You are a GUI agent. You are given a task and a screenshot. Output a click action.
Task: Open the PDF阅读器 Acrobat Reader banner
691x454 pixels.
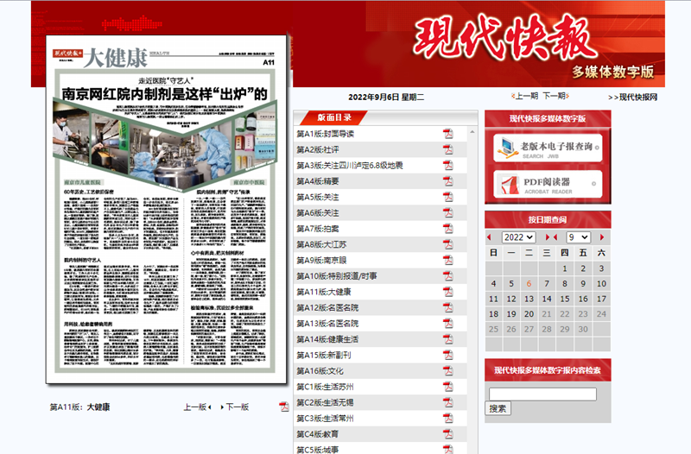click(x=548, y=184)
